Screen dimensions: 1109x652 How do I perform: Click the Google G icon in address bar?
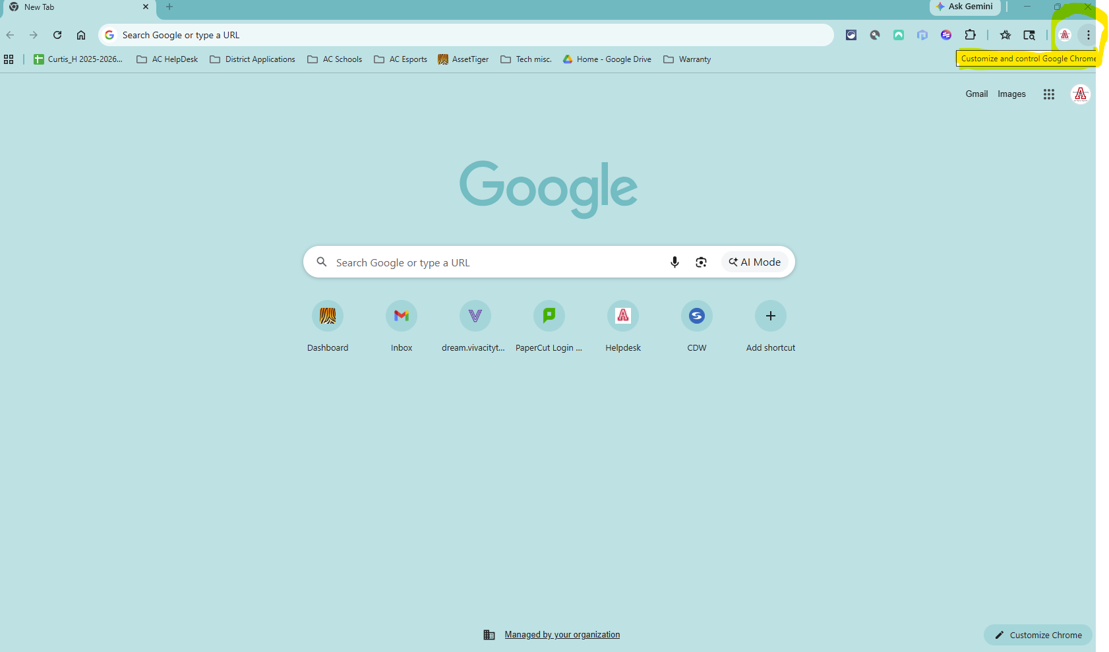point(109,35)
